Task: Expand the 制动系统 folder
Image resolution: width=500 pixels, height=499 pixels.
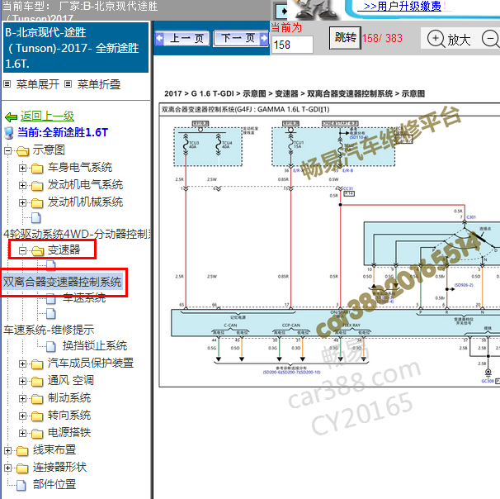Action: [x=22, y=398]
